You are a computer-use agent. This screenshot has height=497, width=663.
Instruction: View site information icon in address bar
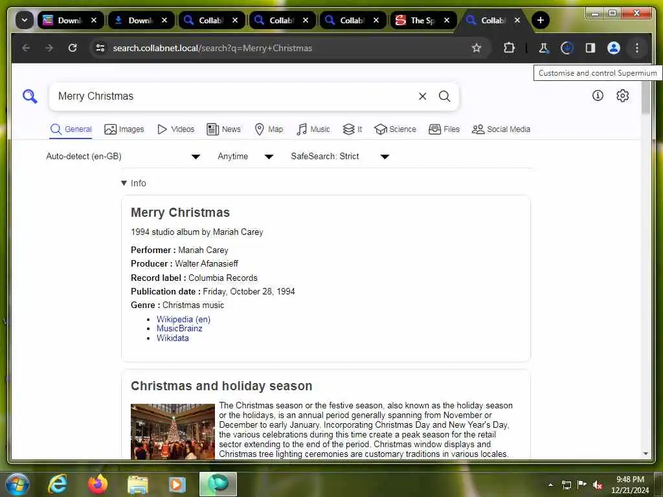[x=100, y=48]
